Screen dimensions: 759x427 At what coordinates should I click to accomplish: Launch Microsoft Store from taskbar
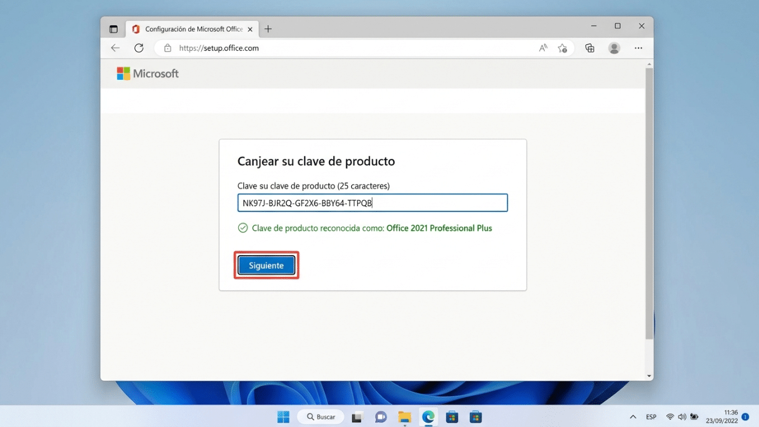click(x=452, y=416)
